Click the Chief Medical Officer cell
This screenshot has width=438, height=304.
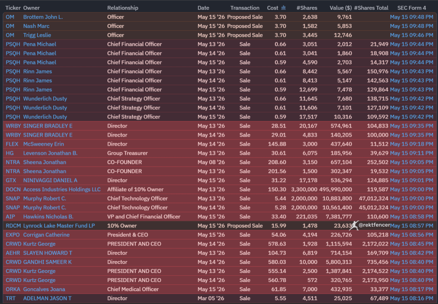pos(133,289)
